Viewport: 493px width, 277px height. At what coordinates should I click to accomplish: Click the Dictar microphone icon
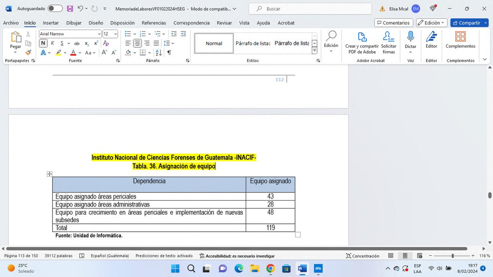(x=410, y=37)
